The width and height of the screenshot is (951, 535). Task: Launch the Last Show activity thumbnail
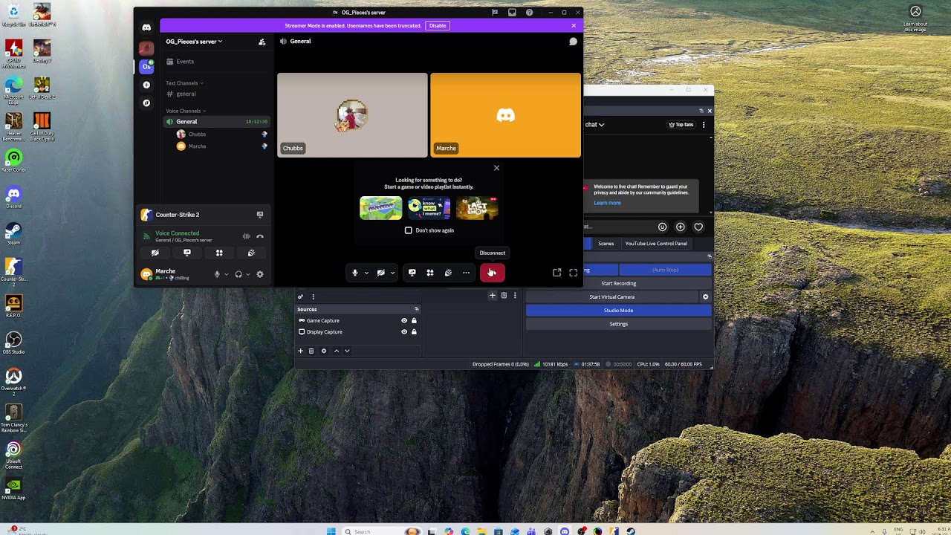477,208
